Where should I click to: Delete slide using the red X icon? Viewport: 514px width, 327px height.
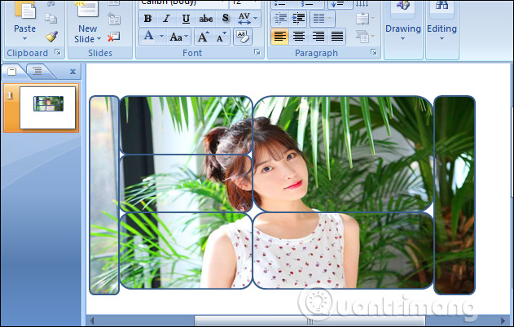114,37
